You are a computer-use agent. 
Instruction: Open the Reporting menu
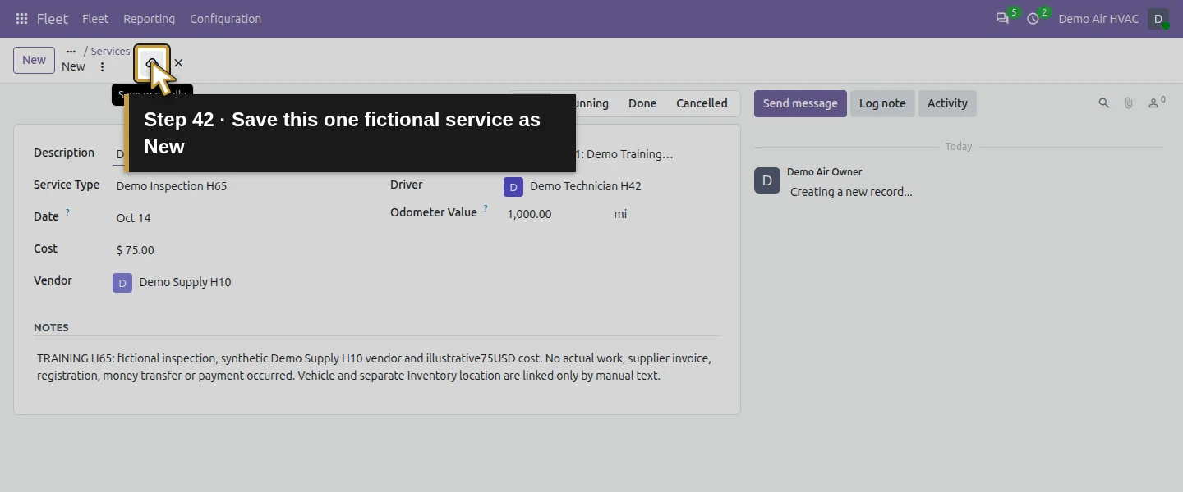(149, 19)
